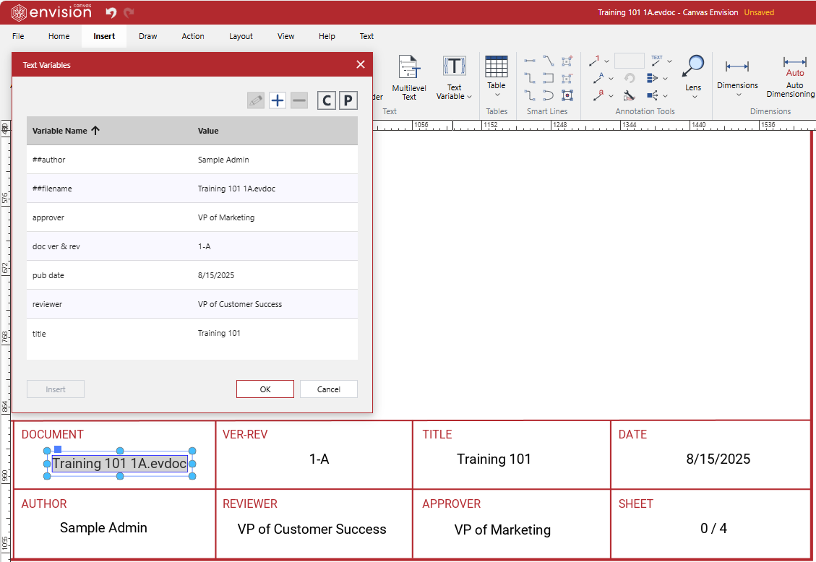Click the lowercase letter callout annotation icon
The height and width of the screenshot is (562, 816).
pyautogui.click(x=598, y=95)
